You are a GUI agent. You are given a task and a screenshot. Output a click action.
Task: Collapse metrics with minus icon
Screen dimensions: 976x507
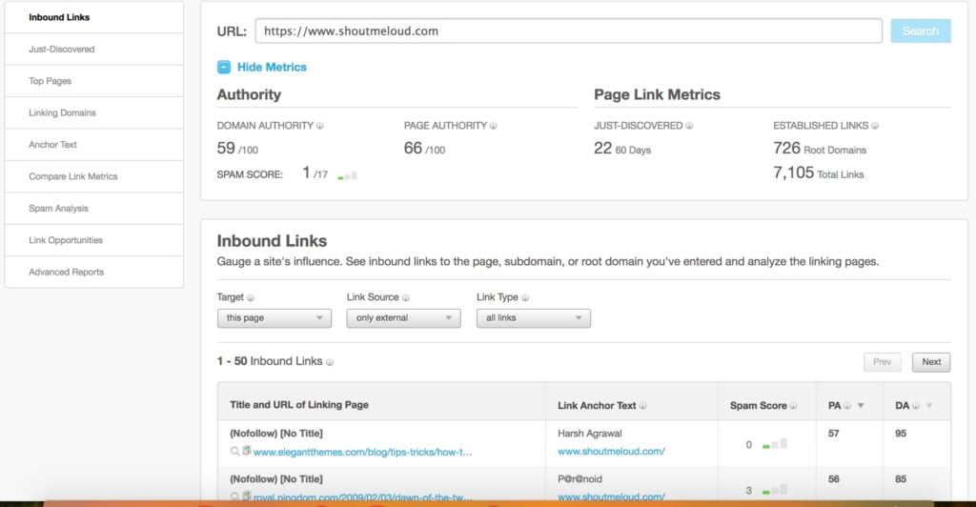click(223, 67)
